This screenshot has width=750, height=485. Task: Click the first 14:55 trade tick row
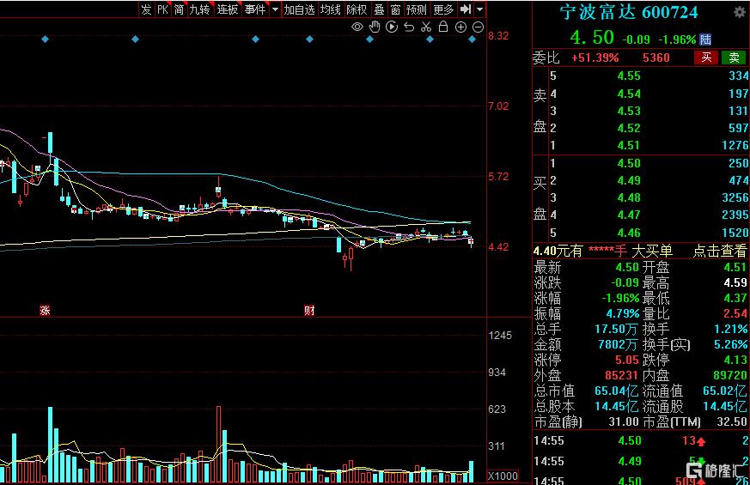pyautogui.click(x=641, y=440)
